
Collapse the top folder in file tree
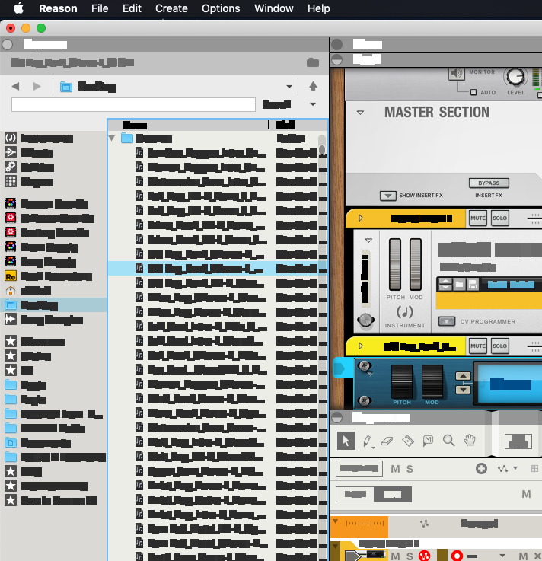pyautogui.click(x=112, y=138)
